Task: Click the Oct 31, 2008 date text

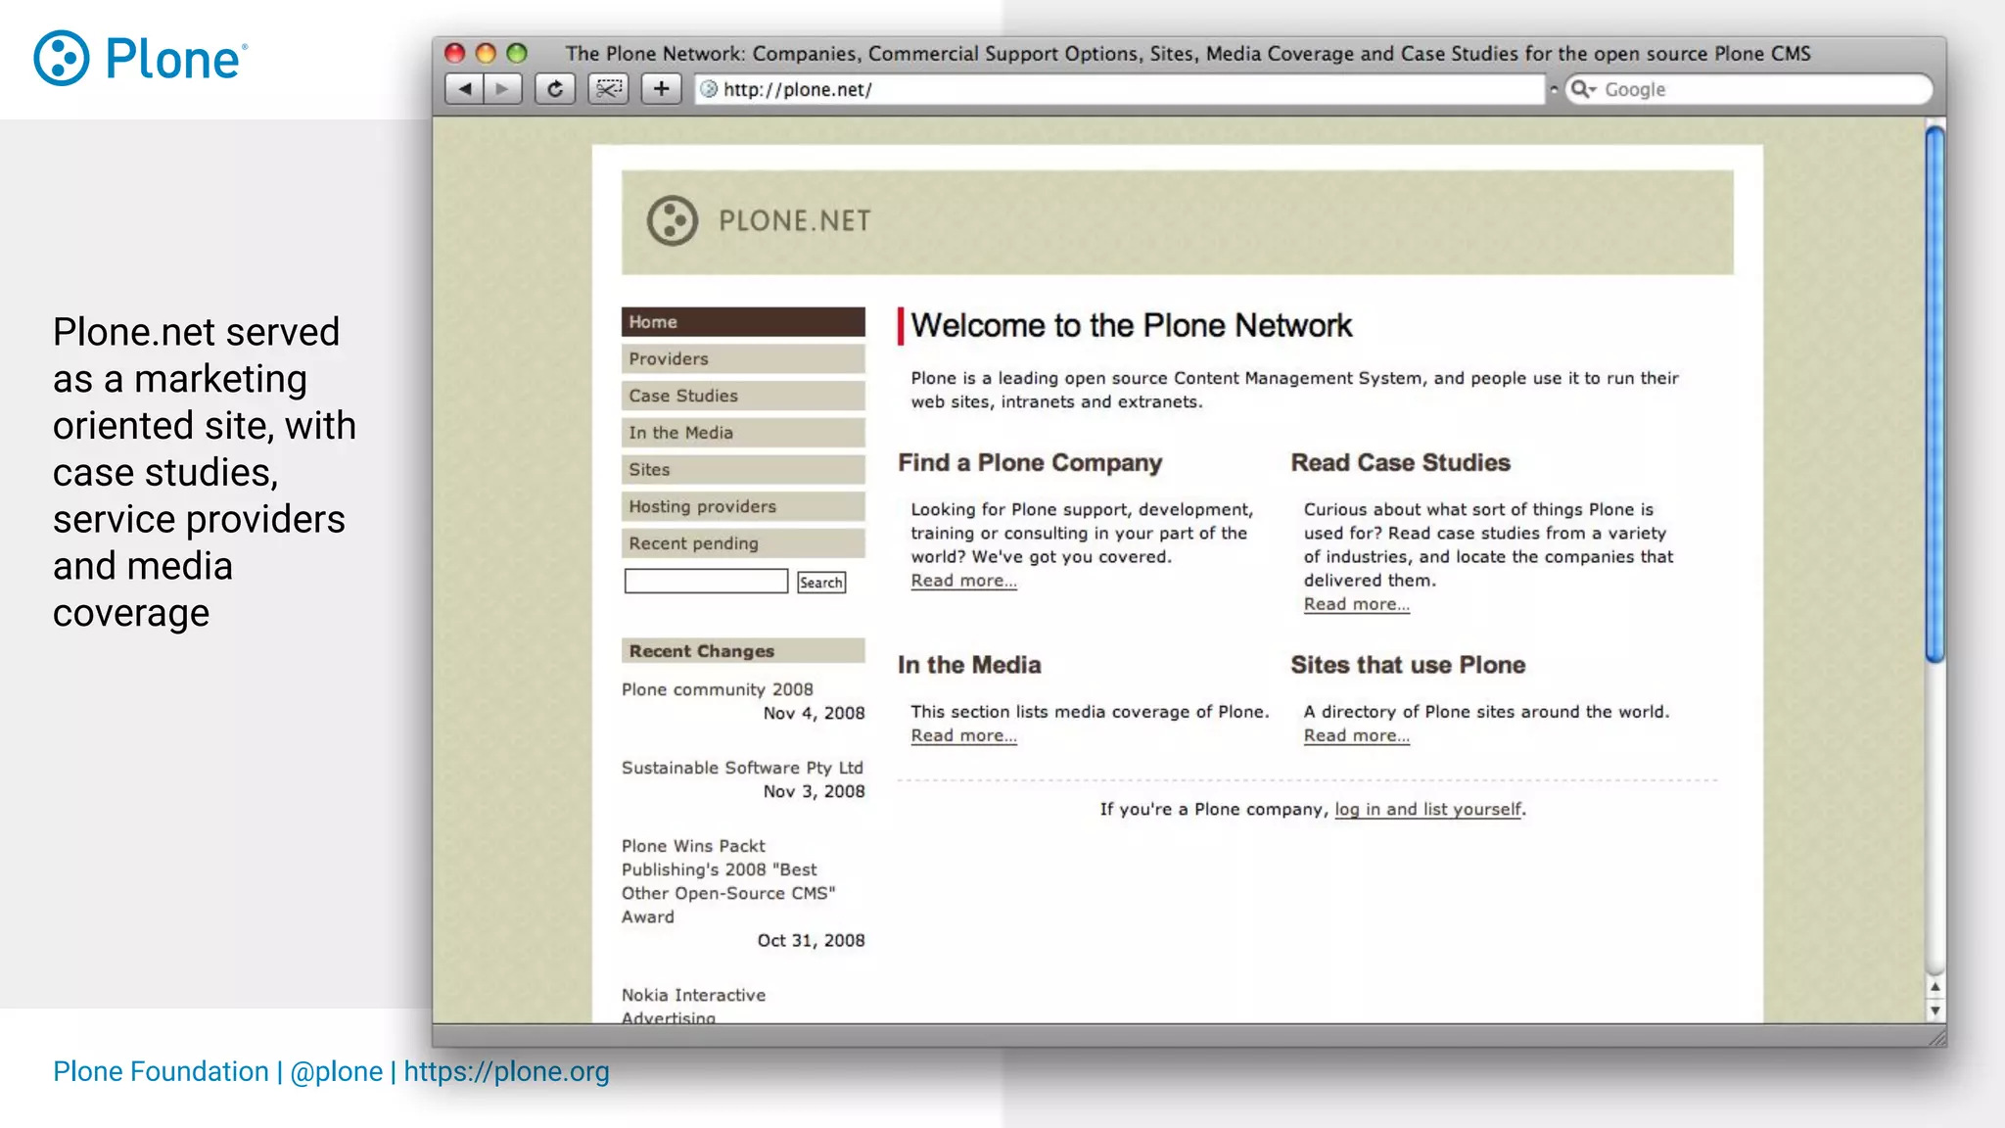Action: pyautogui.click(x=811, y=940)
